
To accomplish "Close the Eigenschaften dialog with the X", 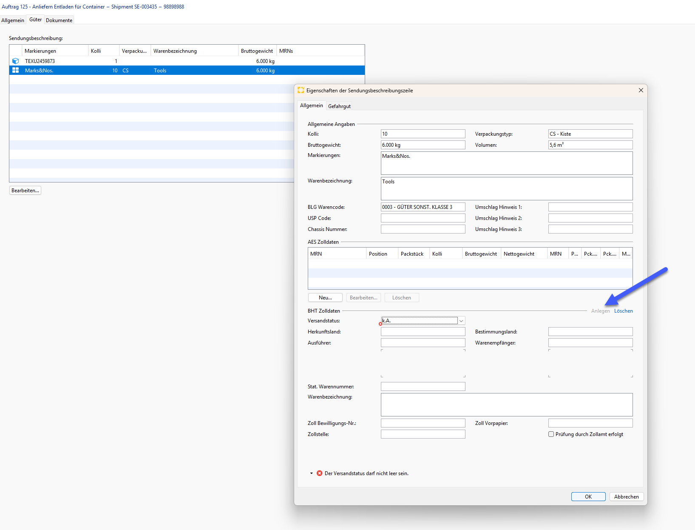I will (641, 90).
